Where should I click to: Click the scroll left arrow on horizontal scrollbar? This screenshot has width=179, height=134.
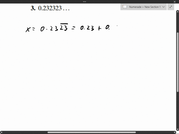[1, 133]
